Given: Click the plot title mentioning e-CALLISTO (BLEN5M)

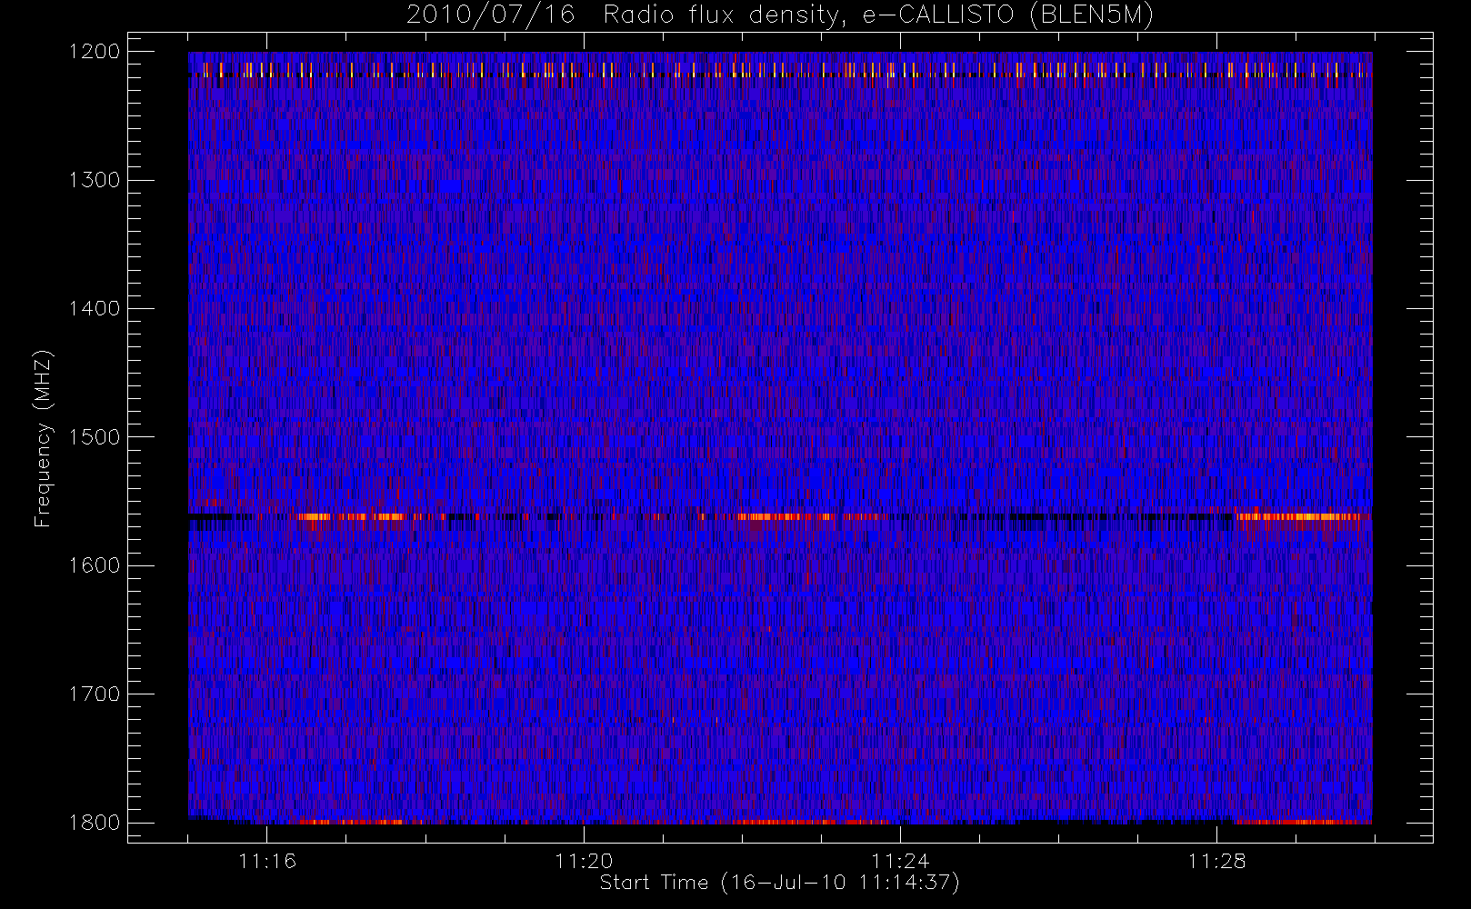Looking at the screenshot, I should pos(779,15).
